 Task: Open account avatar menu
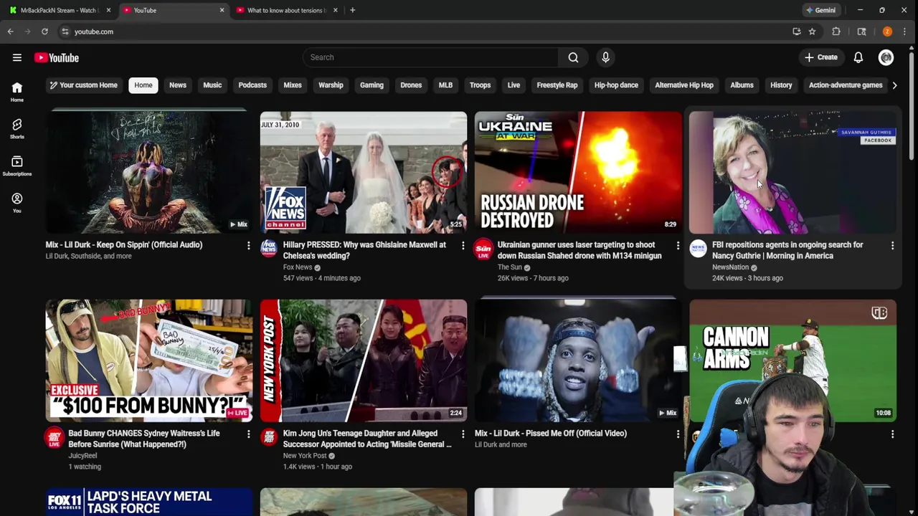[x=886, y=57]
